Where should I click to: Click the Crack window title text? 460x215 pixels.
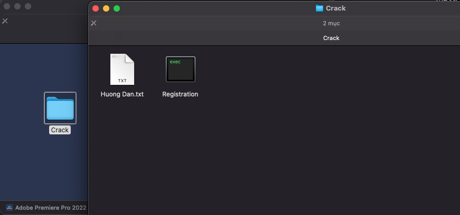pos(335,8)
